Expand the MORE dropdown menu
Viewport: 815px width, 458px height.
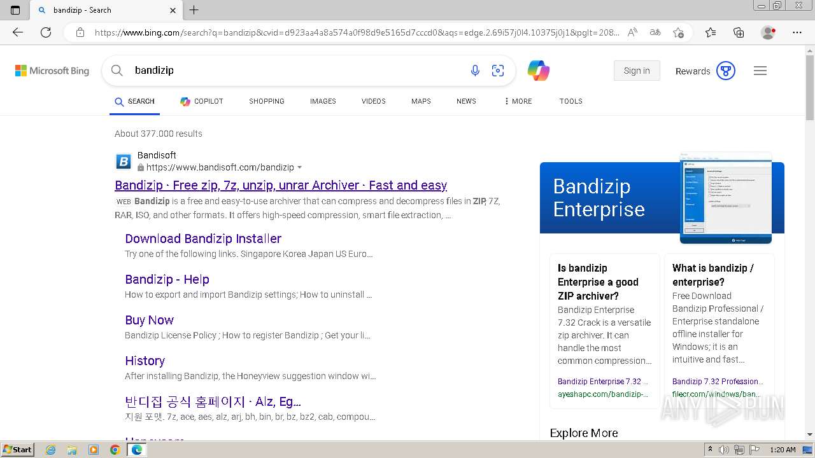tap(518, 101)
